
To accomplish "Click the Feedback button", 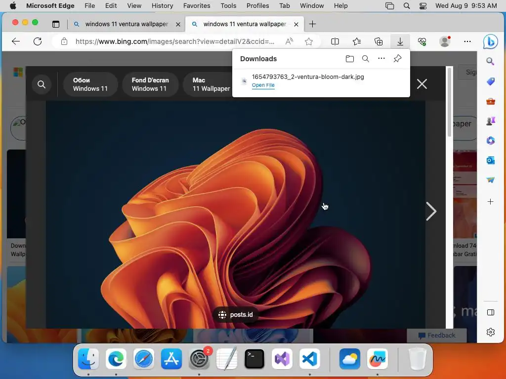I will click(437, 336).
